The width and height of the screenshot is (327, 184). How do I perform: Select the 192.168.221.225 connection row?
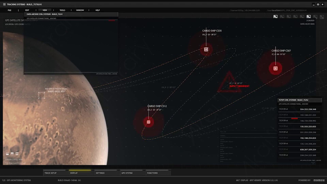[x=299, y=115]
